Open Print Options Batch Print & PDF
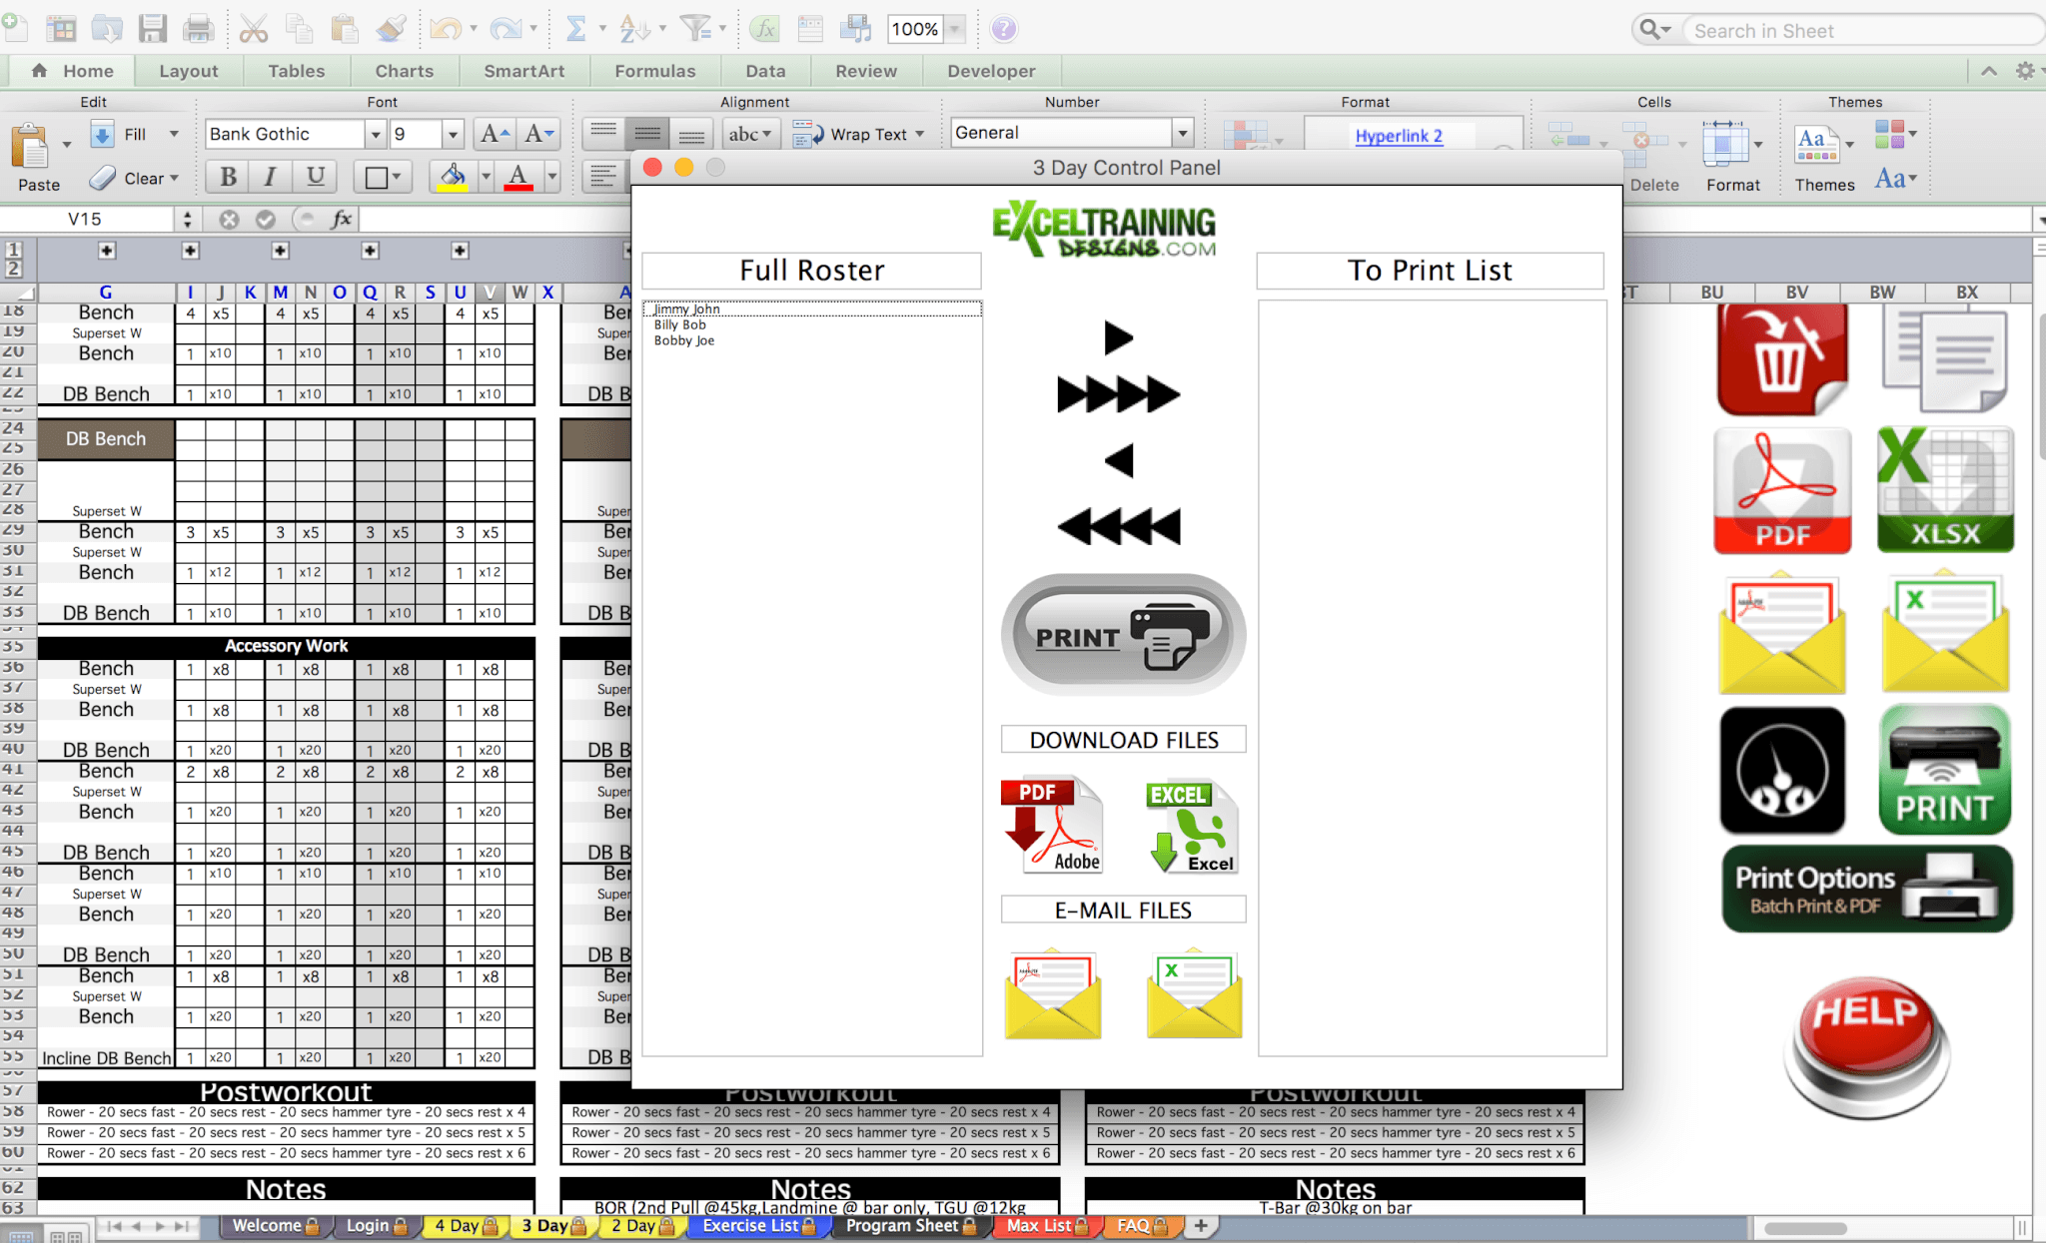This screenshot has height=1243, width=2046. click(x=1866, y=889)
